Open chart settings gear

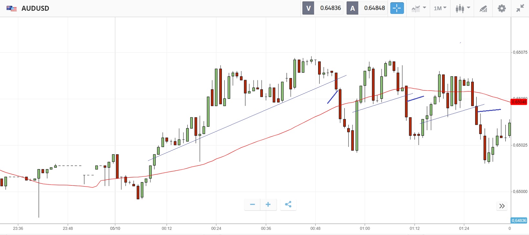[x=502, y=8]
